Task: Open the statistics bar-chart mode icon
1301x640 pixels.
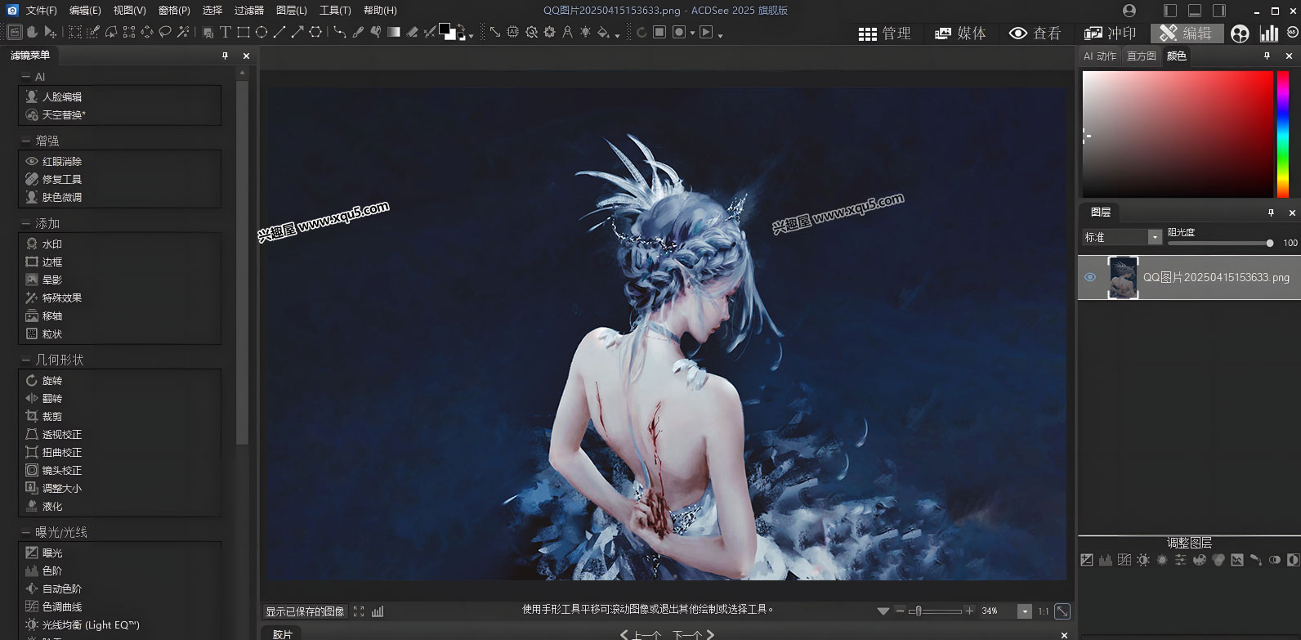Action: click(1269, 34)
